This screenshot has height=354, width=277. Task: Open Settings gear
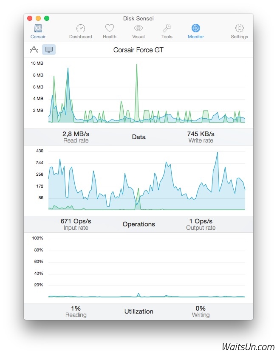(240, 29)
